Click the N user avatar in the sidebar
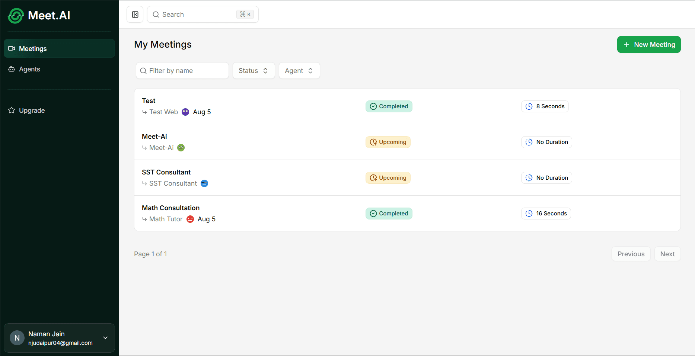 (17, 338)
